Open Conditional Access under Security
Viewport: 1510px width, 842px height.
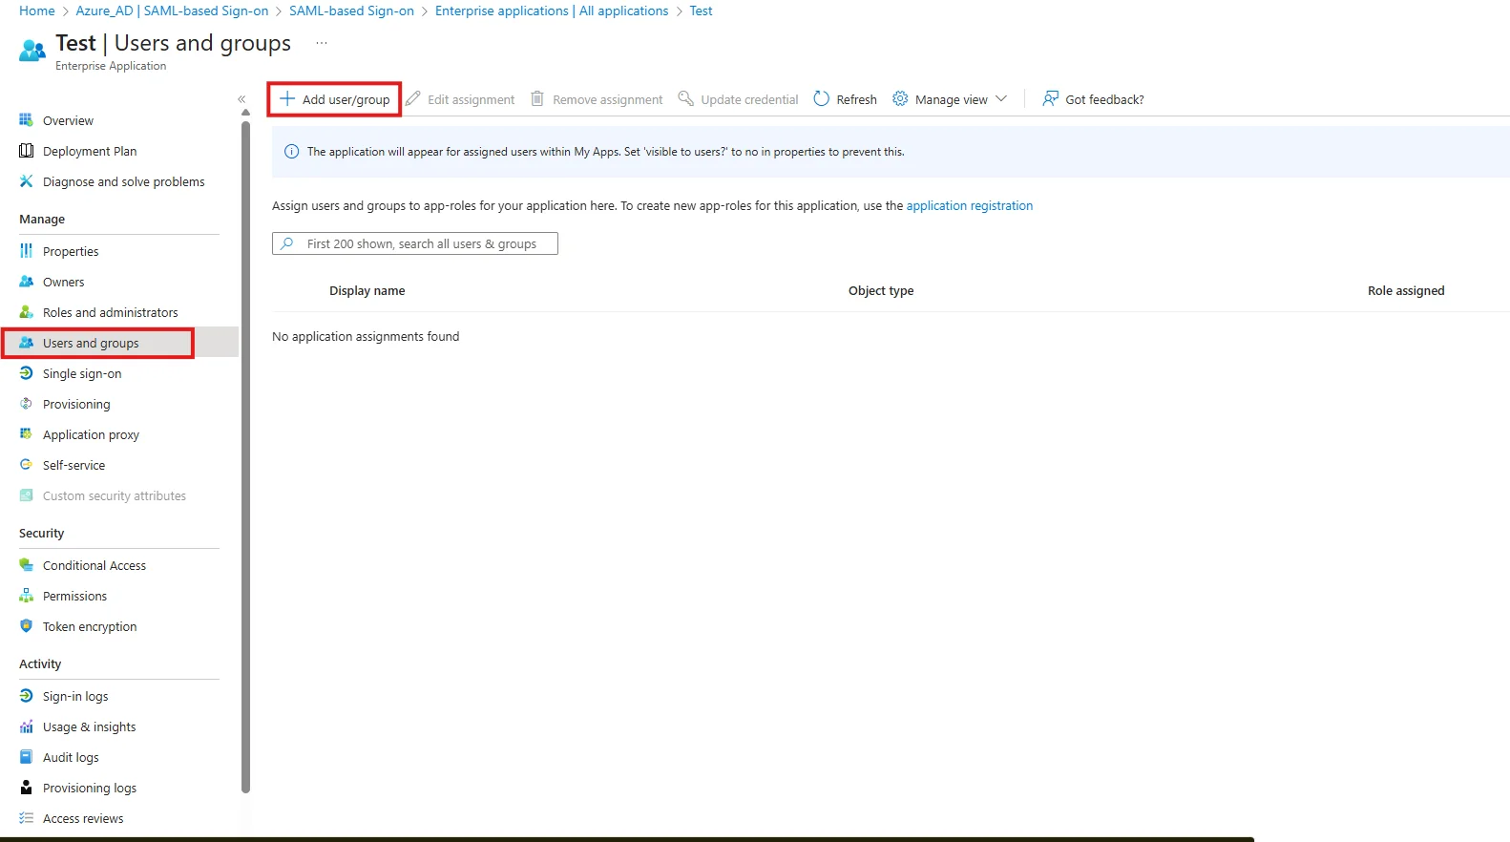[94, 565]
